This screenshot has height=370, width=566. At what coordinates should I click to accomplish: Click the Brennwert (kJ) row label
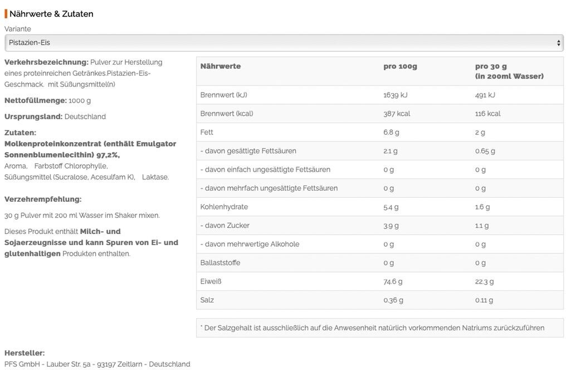click(x=223, y=95)
